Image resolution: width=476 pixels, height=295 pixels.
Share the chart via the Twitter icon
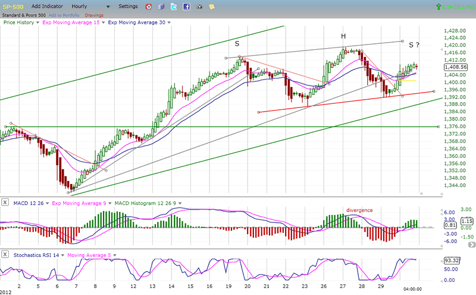click(x=173, y=7)
